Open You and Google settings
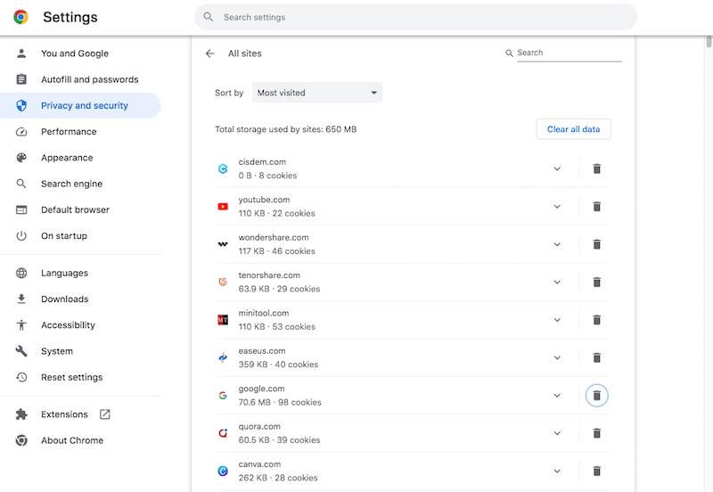The image size is (713, 492). 80,53
